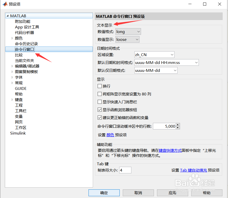Check 将矩阵显示宽度设置为 80 列
The width and height of the screenshot is (228, 198).
100,94
